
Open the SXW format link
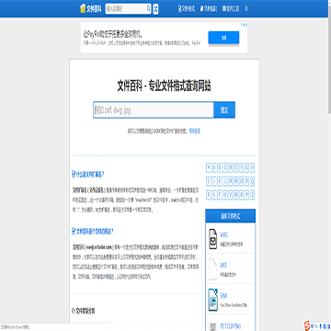click(x=223, y=296)
